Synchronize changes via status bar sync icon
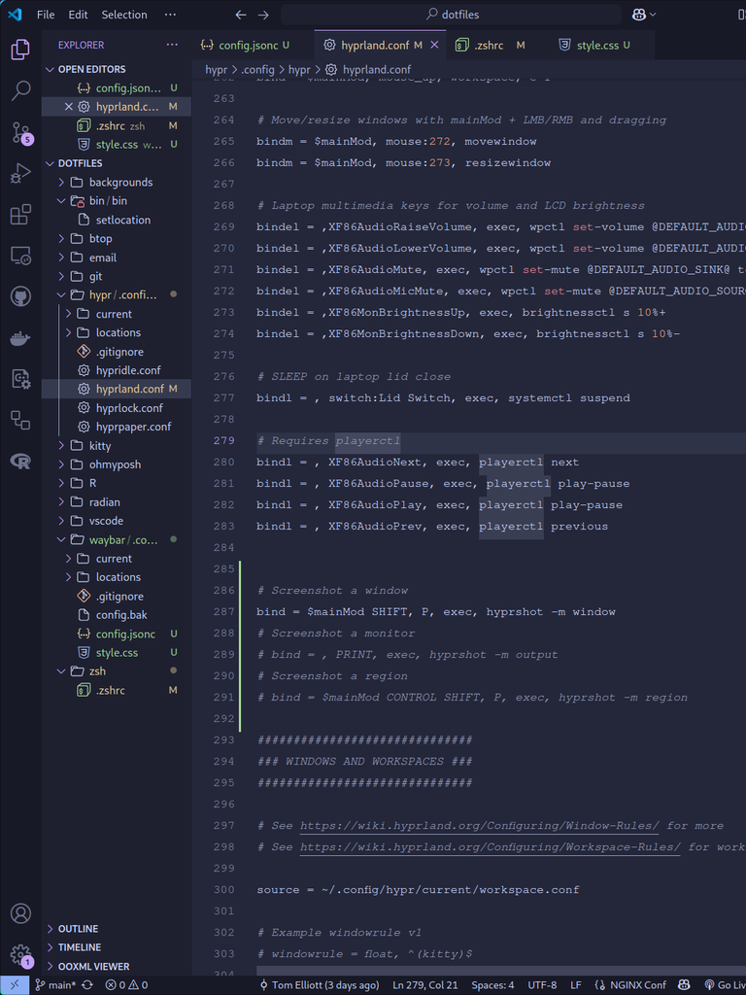Viewport: 746px width, 995px height. pos(87,985)
